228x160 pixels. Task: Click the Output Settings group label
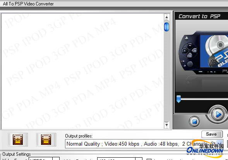pyautogui.click(x=17, y=154)
